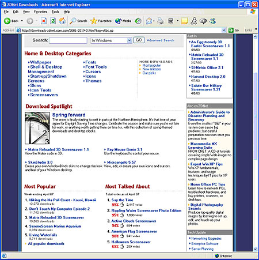Click the vertical scrollbar down arrow
This screenshot has width=259, height=260.
pos(255,249)
